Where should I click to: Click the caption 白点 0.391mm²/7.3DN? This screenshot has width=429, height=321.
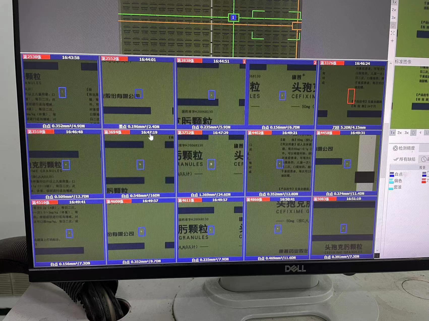[x=342, y=257]
